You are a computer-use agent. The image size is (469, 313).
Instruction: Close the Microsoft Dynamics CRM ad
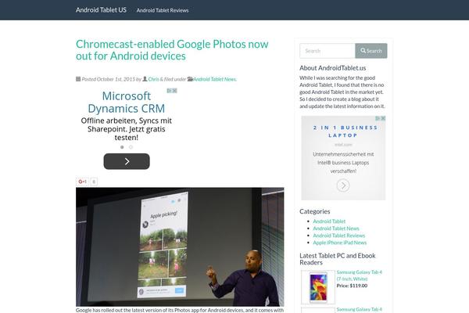(x=174, y=91)
